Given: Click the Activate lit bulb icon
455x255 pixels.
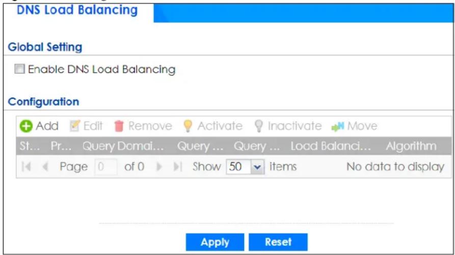Looking at the screenshot, I should 188,126.
